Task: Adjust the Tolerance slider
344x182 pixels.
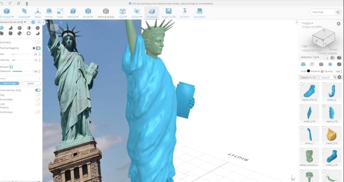Action: click(x=21, y=71)
